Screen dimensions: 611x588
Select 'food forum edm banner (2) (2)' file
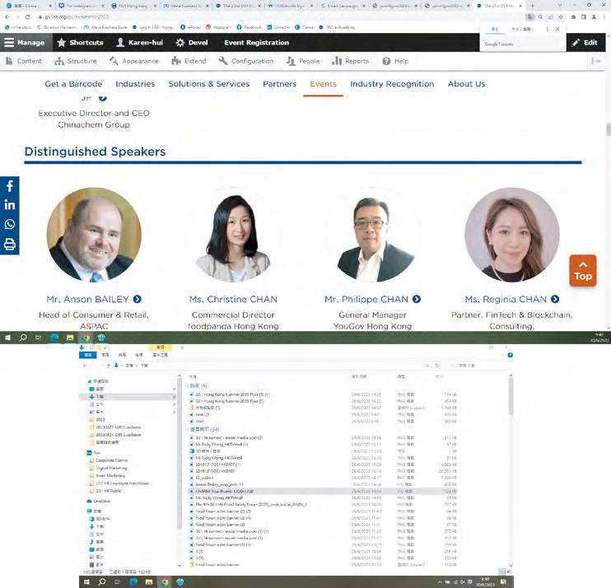click(x=220, y=511)
